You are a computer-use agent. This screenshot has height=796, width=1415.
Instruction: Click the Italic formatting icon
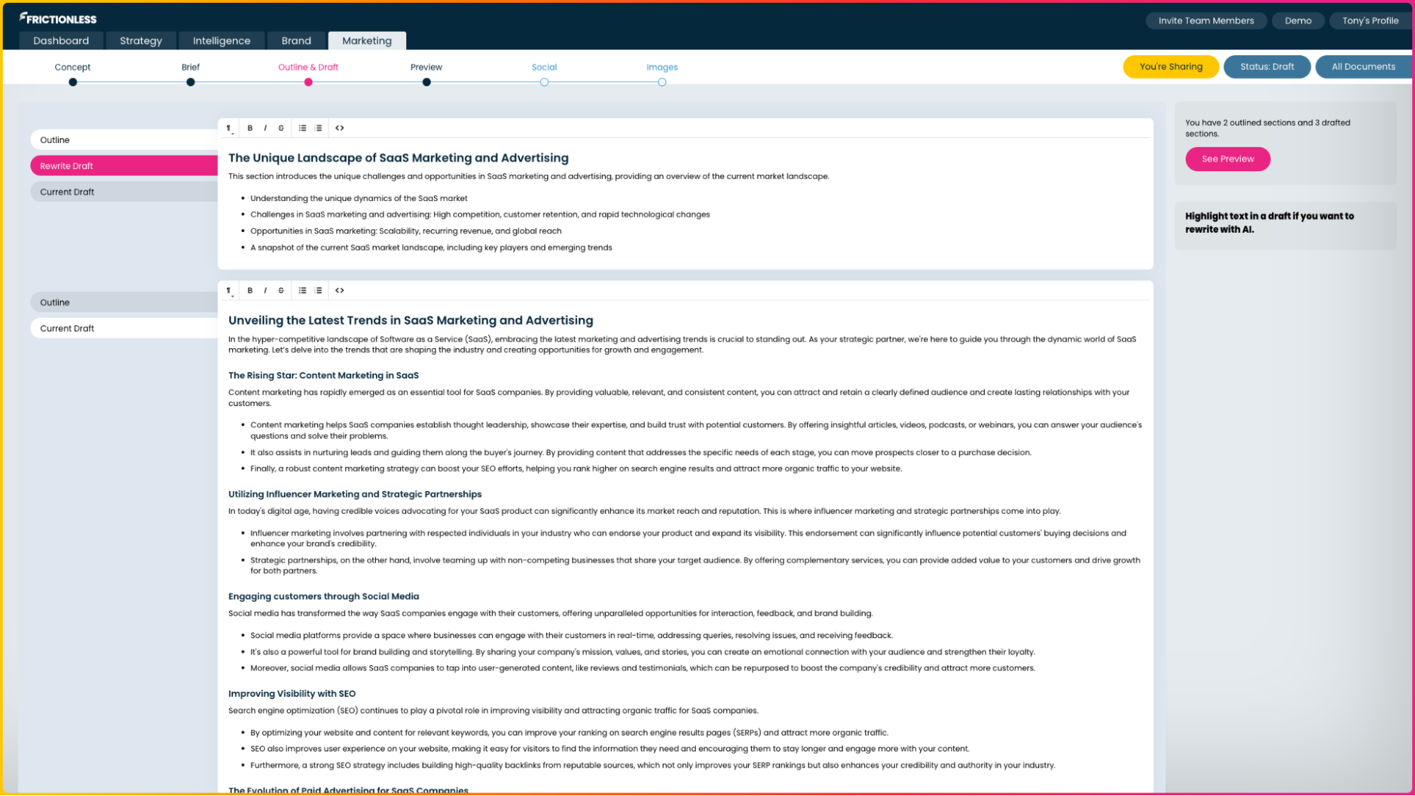coord(265,127)
